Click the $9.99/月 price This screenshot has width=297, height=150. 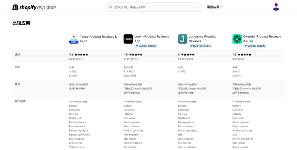pos(128,67)
